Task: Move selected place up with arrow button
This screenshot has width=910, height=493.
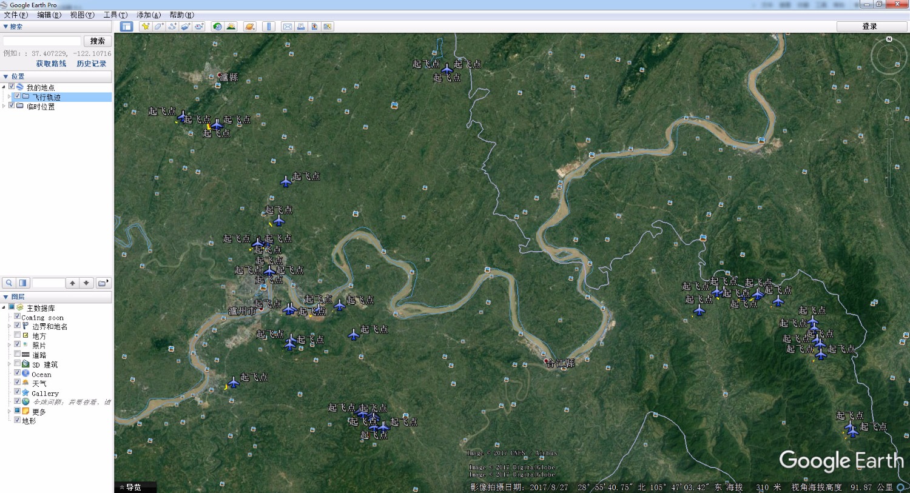Action: pos(73,283)
